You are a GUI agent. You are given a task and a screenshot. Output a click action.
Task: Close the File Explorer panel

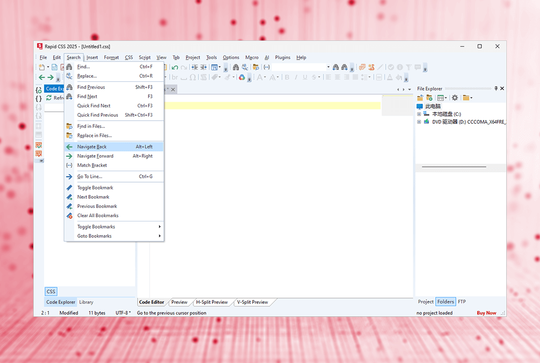tap(502, 89)
